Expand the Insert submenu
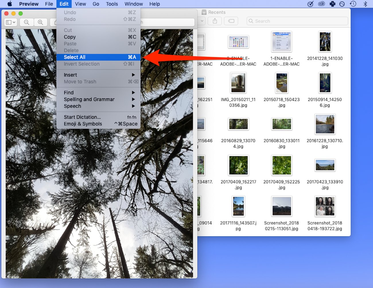 (70, 75)
